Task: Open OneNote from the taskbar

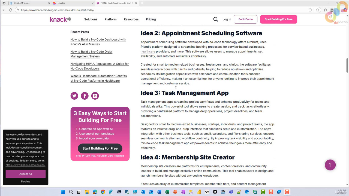Action: [183, 192]
